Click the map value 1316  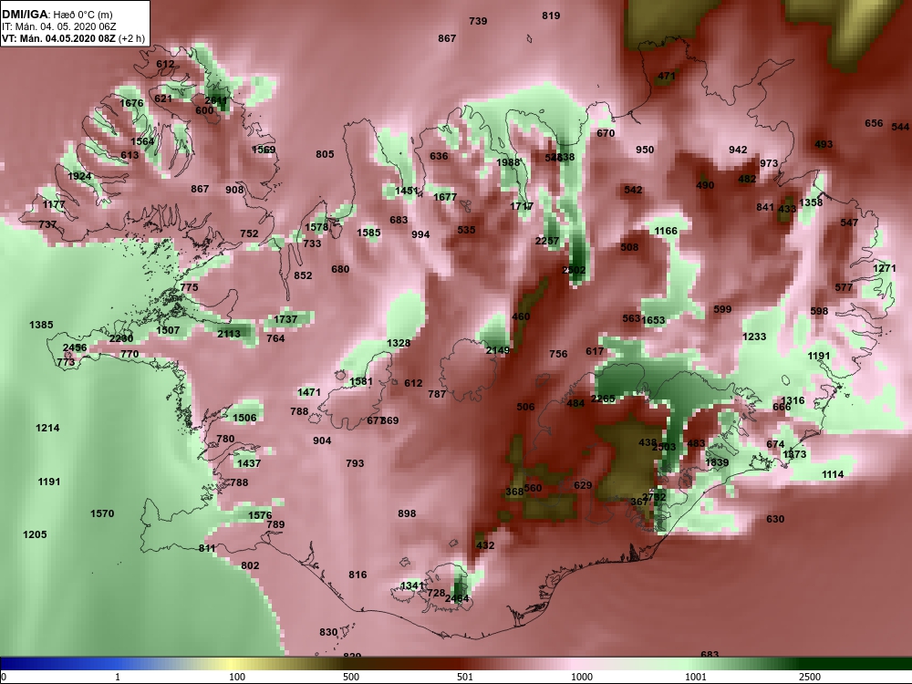(793, 400)
